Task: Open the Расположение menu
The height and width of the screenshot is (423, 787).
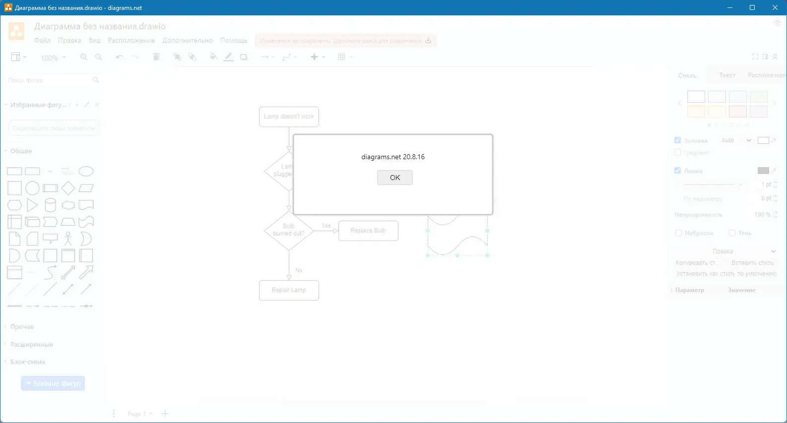Action: pos(131,41)
